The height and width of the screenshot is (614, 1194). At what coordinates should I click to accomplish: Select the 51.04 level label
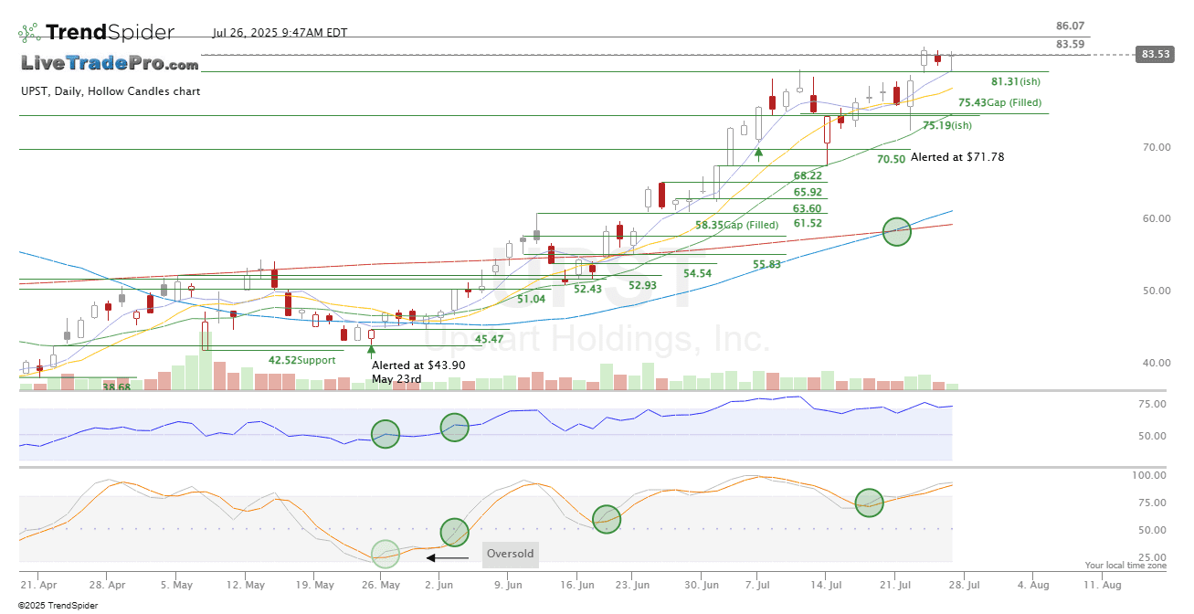[x=531, y=300]
